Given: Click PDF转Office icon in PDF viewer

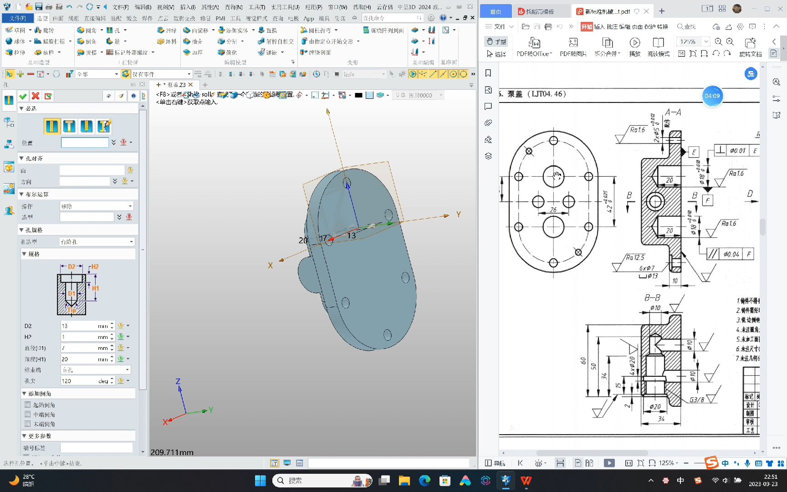Looking at the screenshot, I should pyautogui.click(x=534, y=47).
